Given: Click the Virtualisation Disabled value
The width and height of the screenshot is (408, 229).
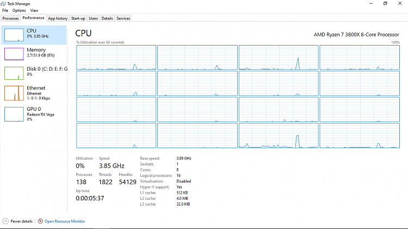Looking at the screenshot, I should click(184, 181).
